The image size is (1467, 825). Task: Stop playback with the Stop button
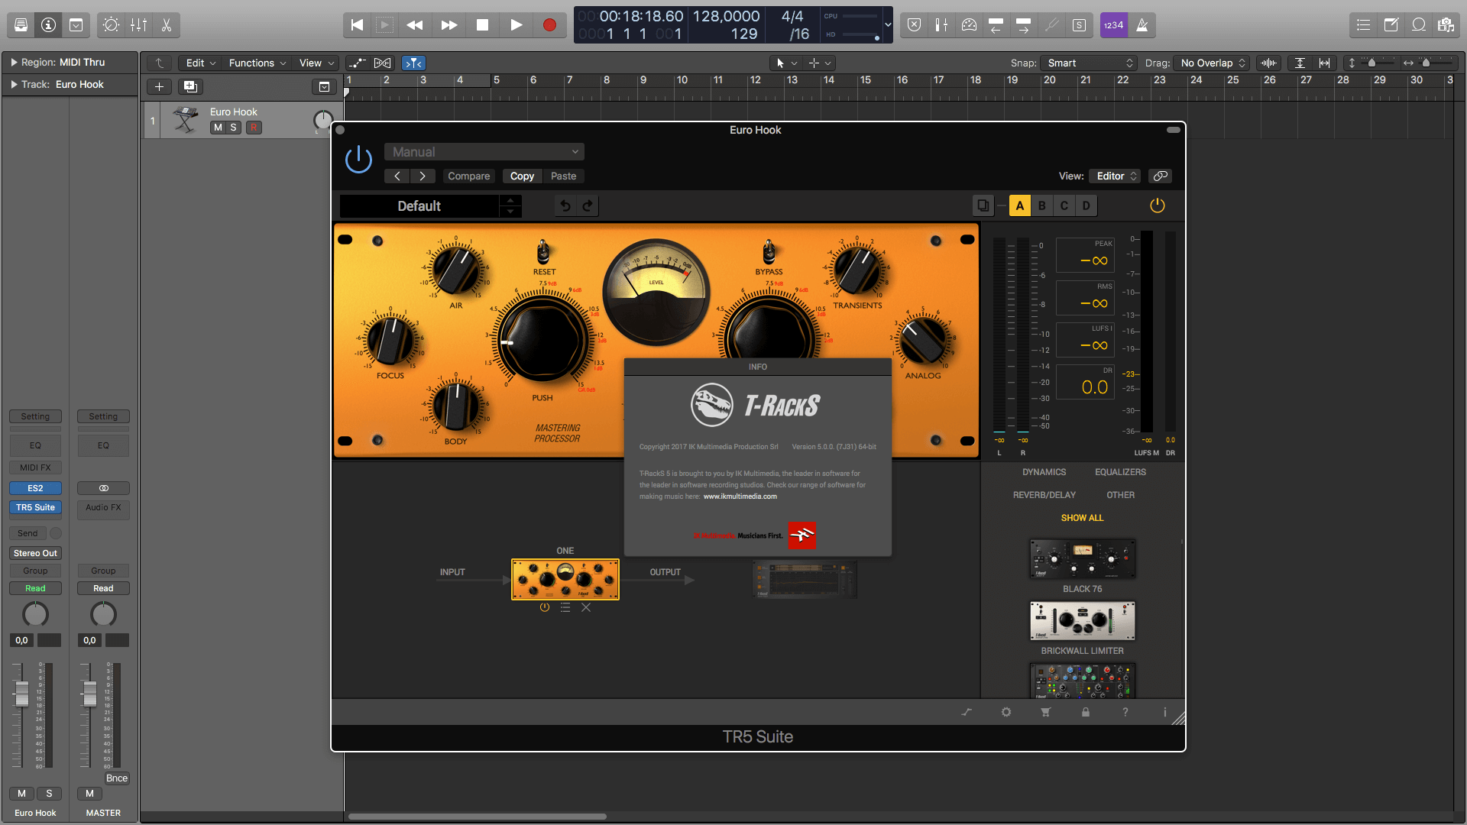point(482,25)
